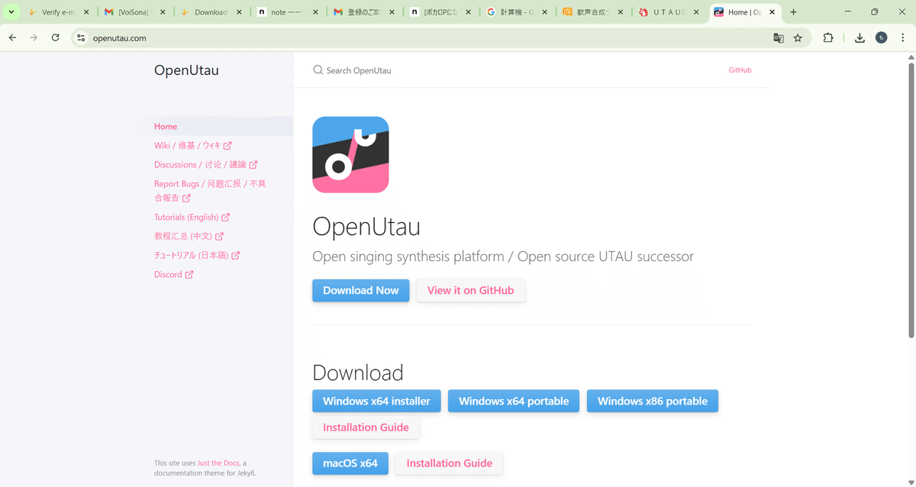
Task: Open site settings icon in the address bar
Action: point(80,37)
